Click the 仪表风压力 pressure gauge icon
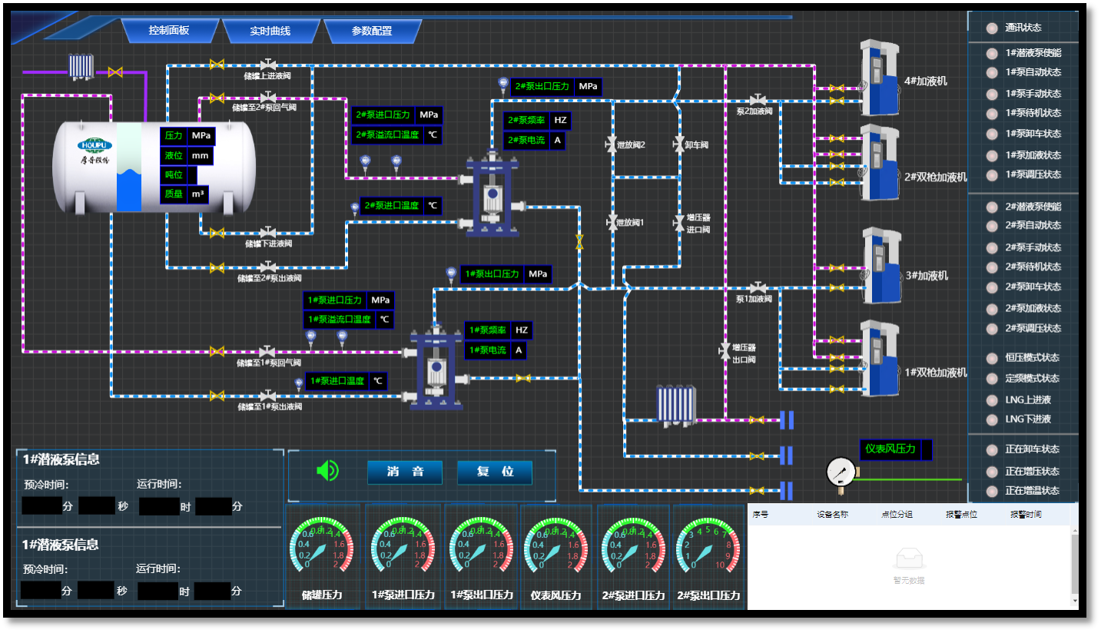Image resolution: width=1101 pixels, height=633 pixels. click(x=841, y=472)
